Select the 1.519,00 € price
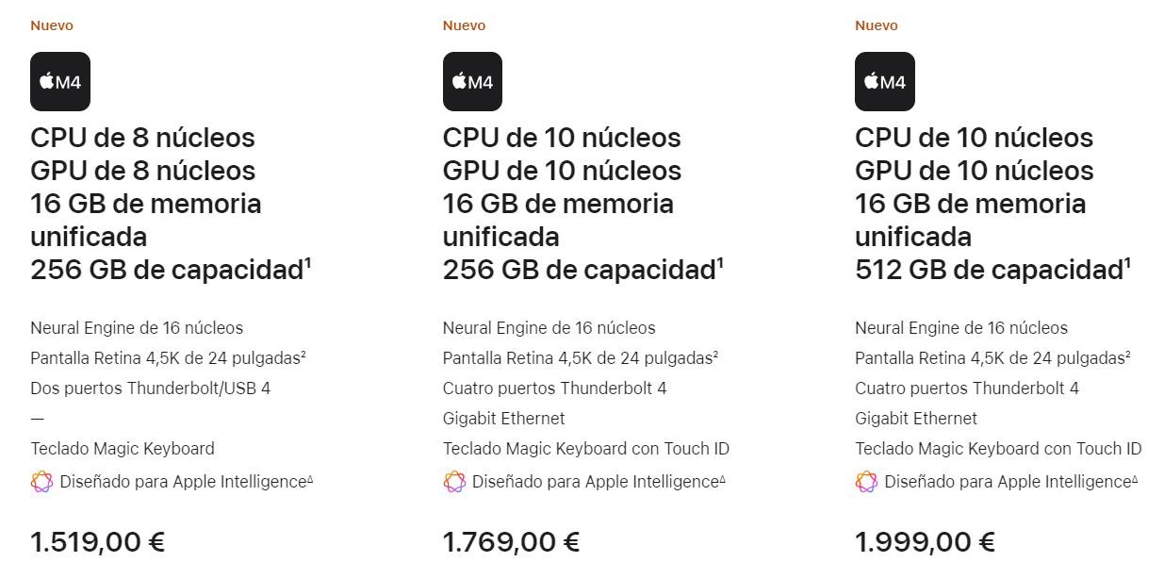This screenshot has height=562, width=1164. click(98, 542)
